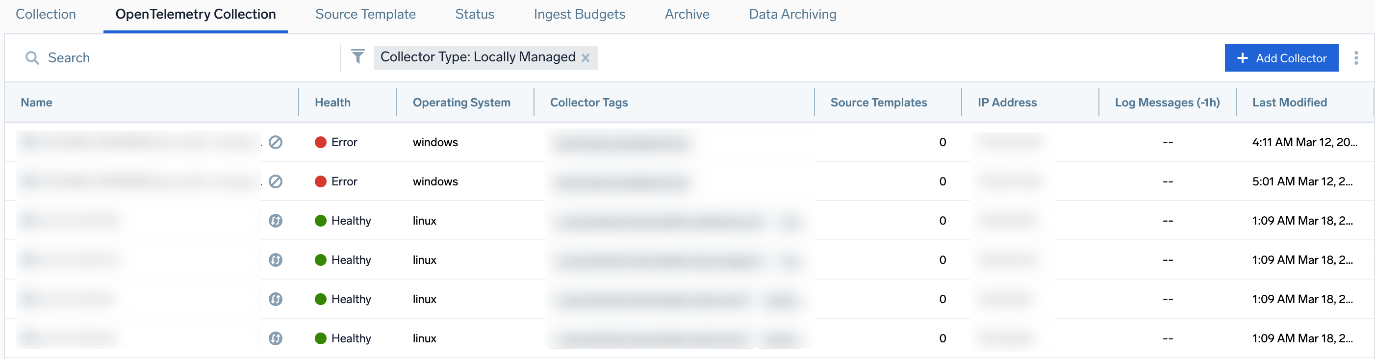Select the Status tab
Viewport: 1375px width, 359px height.
click(475, 14)
